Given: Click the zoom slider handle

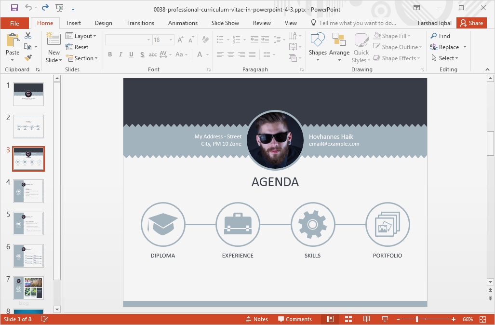Looking at the screenshot, I should click(417, 319).
